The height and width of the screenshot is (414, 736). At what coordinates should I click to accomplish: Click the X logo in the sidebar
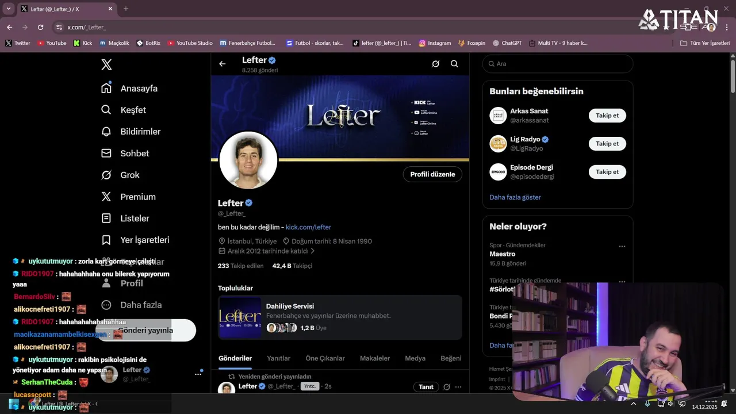pos(106,64)
